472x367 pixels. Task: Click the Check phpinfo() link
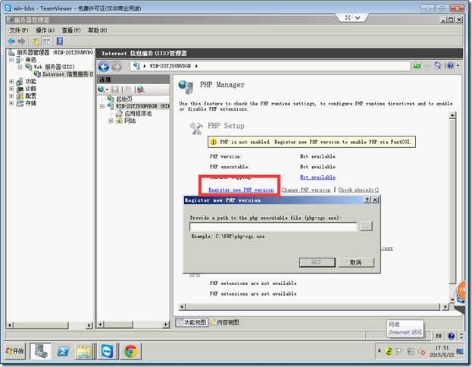click(x=358, y=190)
